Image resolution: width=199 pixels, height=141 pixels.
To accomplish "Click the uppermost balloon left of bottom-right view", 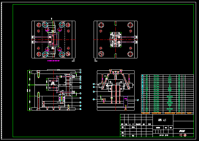I will 94,84.
